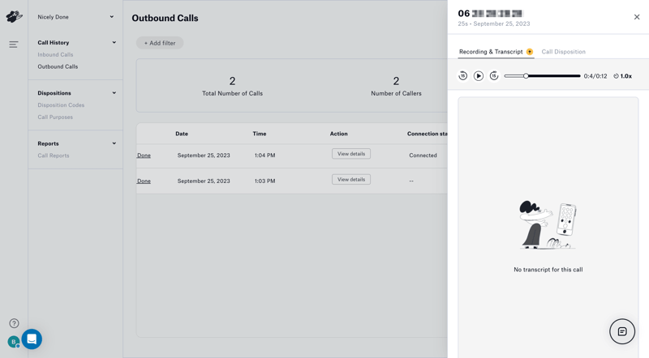Click the Date column header
The height and width of the screenshot is (358, 649).
[x=182, y=134]
